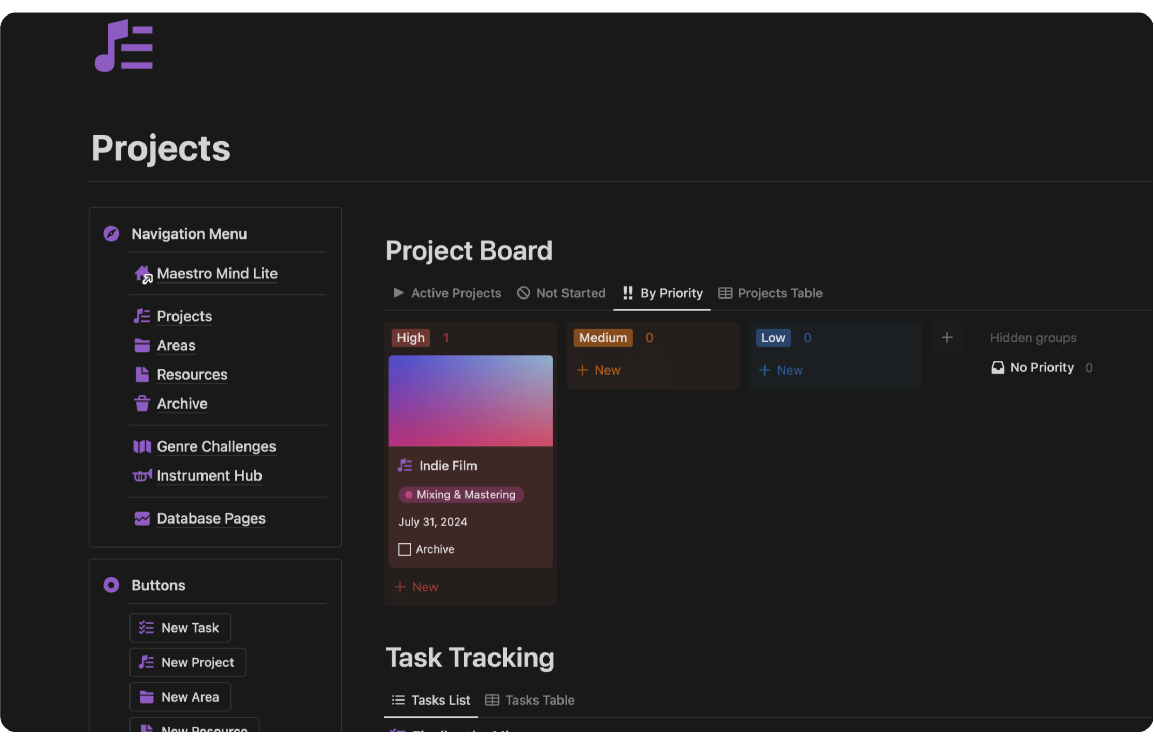The height and width of the screenshot is (745, 1154).
Task: Add a new card in the Medium column
Action: tap(599, 370)
